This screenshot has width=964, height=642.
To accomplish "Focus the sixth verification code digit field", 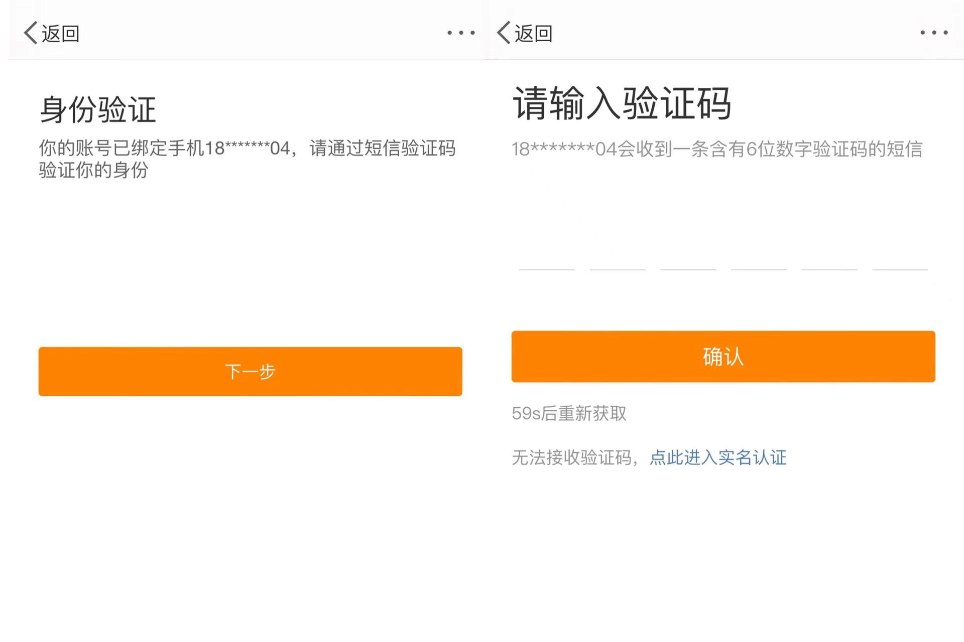I will pos(900,253).
